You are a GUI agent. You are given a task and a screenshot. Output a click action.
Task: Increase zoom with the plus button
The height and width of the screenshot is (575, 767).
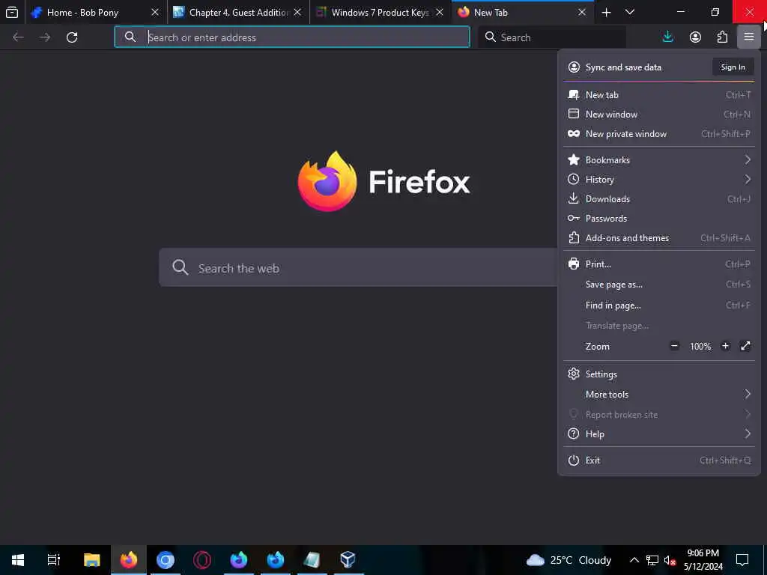725,346
